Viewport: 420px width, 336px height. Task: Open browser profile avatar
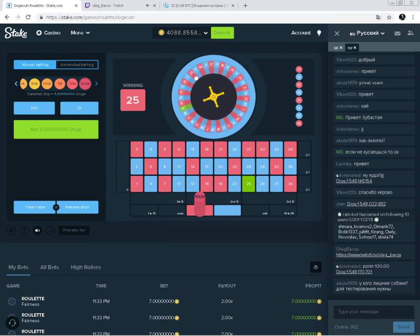point(402,17)
